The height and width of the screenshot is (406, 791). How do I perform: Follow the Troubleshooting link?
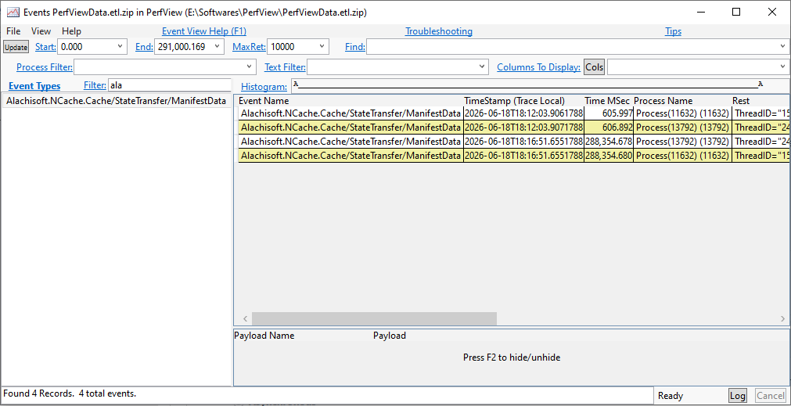(439, 31)
